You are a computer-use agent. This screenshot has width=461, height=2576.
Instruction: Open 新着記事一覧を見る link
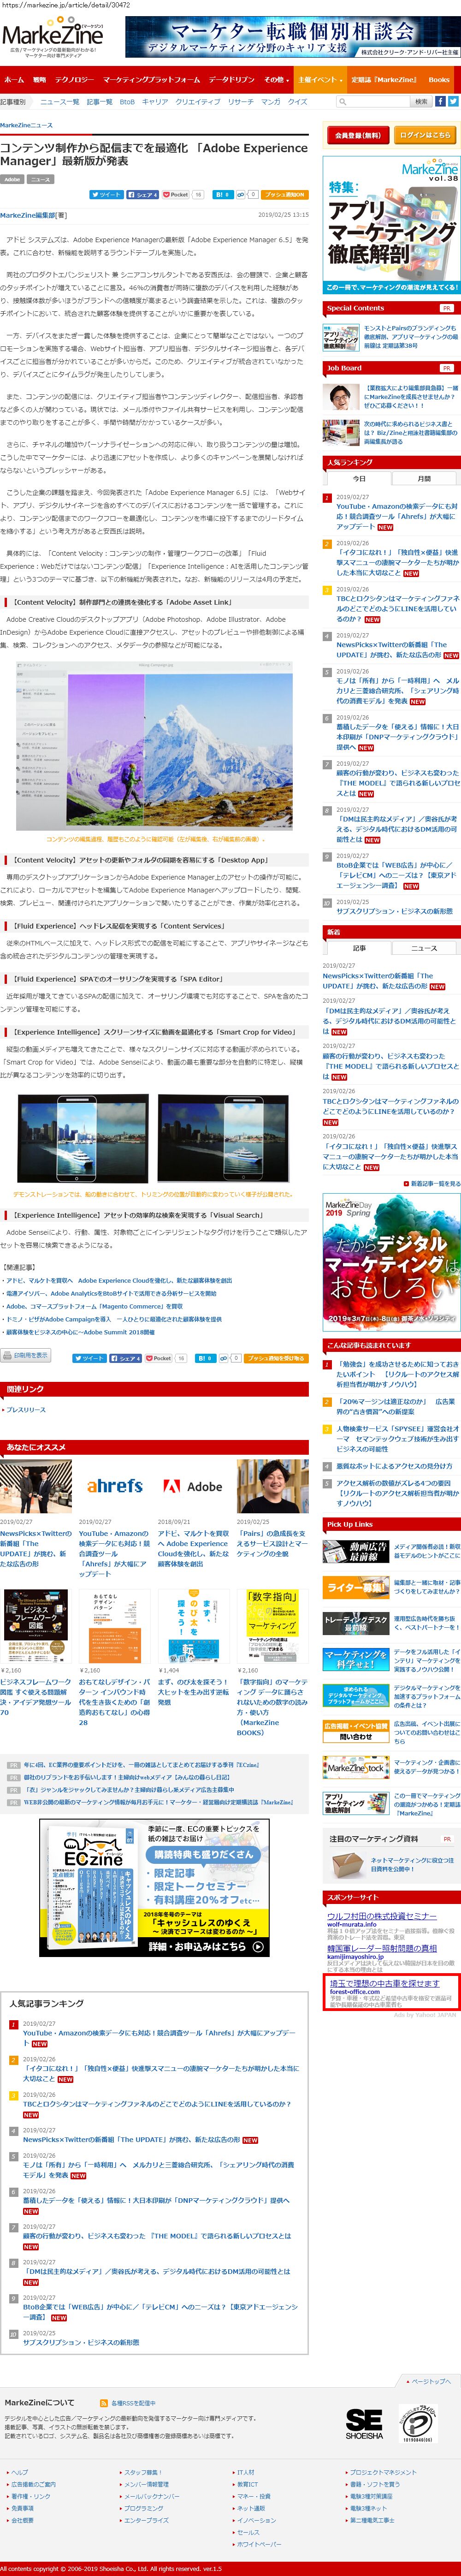pos(435,1183)
